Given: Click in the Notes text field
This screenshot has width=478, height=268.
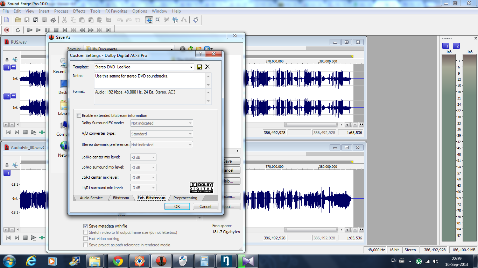Looking at the screenshot, I should coord(150,81).
